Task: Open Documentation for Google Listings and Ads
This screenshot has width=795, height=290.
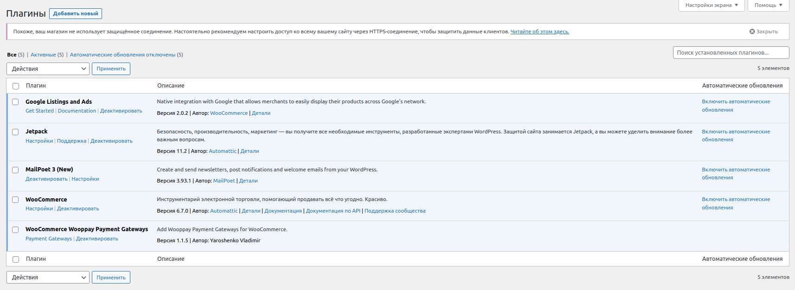Action: 77,111
